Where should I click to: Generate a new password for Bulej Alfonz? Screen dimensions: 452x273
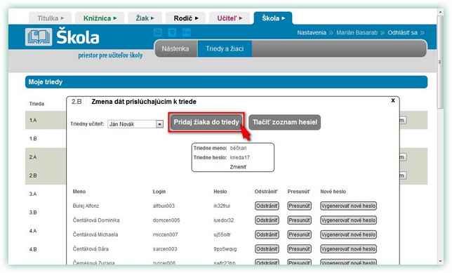pos(349,206)
